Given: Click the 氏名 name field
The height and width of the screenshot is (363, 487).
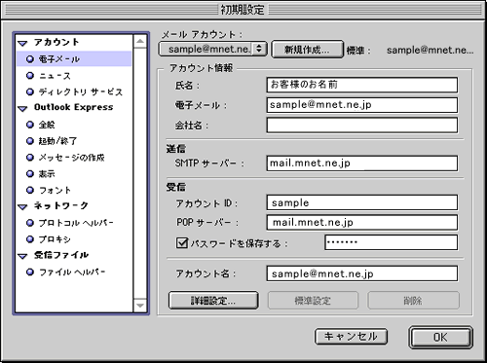Looking at the screenshot, I should click(x=362, y=85).
